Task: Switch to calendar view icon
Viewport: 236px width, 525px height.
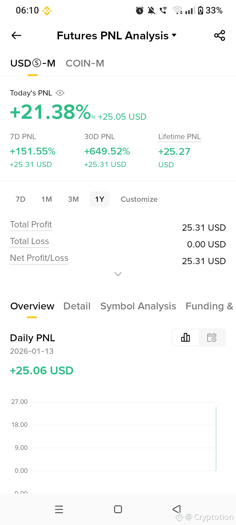Action: point(212,337)
